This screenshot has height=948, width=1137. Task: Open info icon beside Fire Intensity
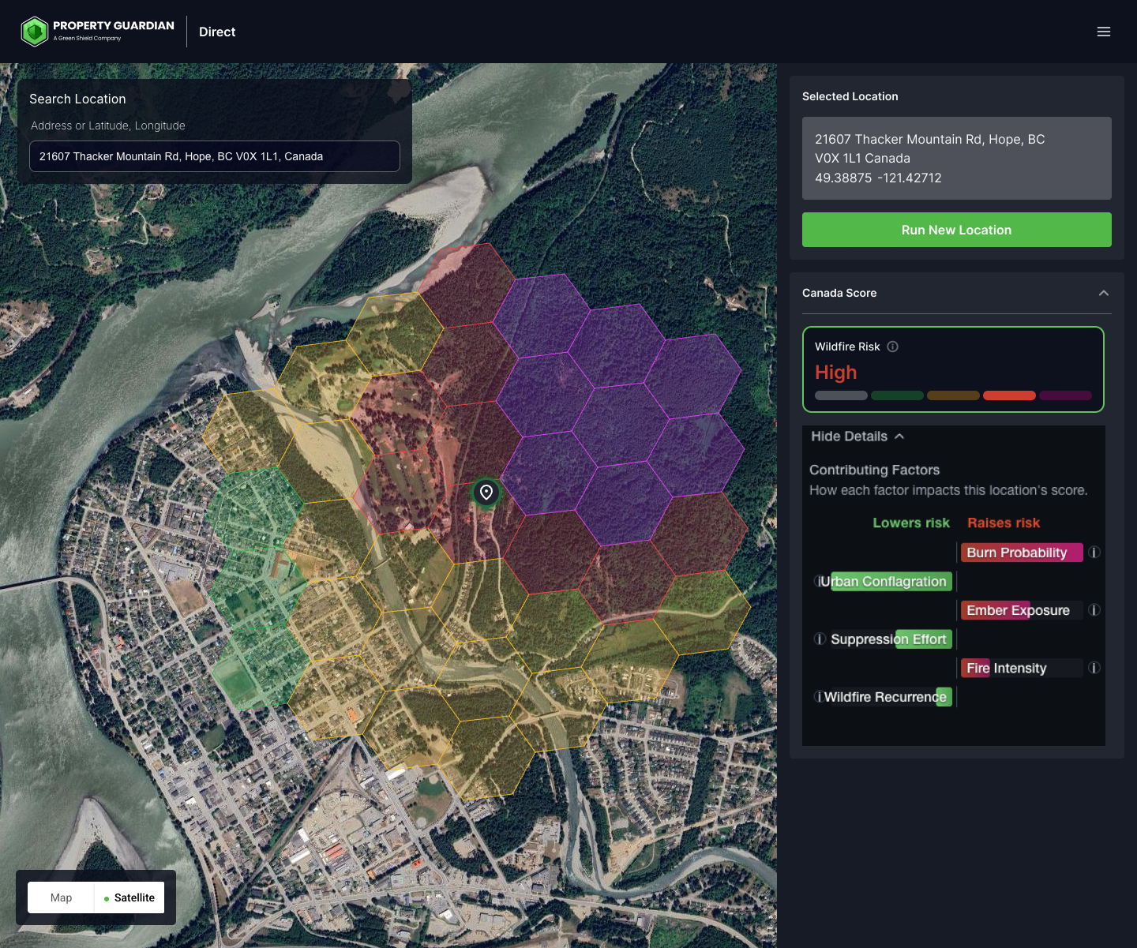1094,668
